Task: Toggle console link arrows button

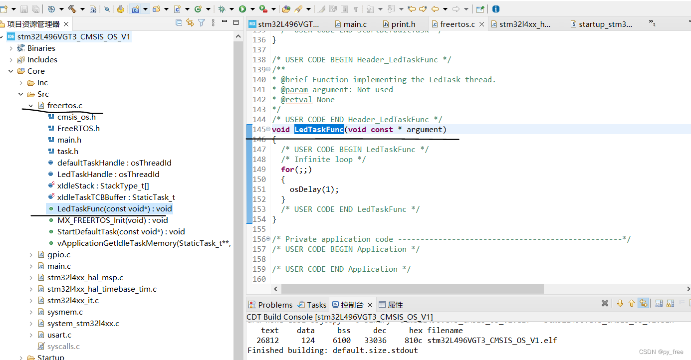Action: click(x=643, y=304)
